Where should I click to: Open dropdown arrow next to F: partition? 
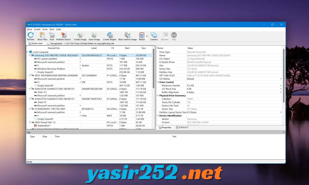[x=80, y=116]
